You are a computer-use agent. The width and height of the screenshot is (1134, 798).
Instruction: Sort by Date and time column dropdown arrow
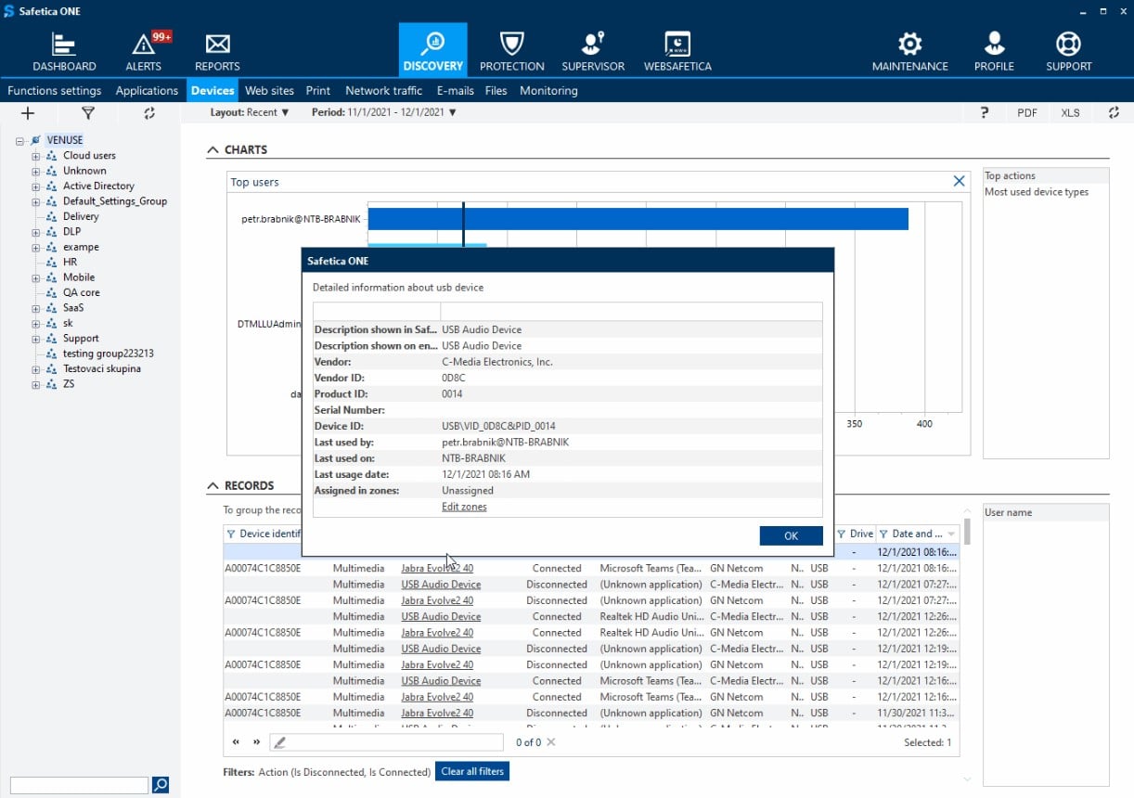click(951, 534)
